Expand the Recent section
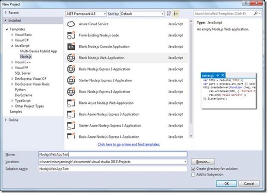The image size is (267, 193). tap(6, 12)
